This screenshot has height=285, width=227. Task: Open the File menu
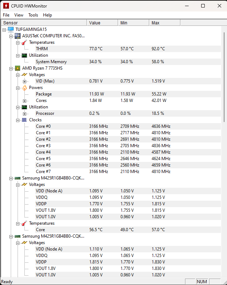[6, 15]
